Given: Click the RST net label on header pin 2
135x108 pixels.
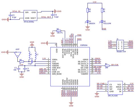Looking at the screenshot, I should (110, 43).
